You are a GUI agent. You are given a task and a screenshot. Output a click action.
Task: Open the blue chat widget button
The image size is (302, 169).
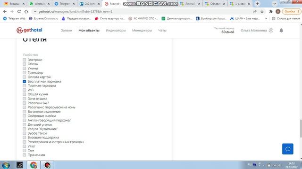[x=287, y=149]
